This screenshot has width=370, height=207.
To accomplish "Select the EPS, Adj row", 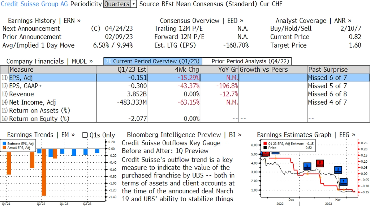I will 185,78.
